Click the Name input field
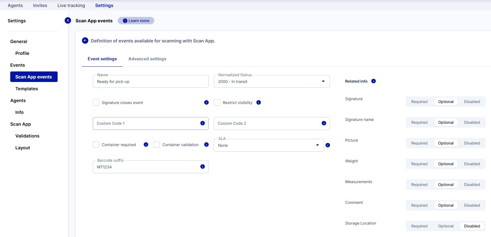 pyautogui.click(x=150, y=82)
